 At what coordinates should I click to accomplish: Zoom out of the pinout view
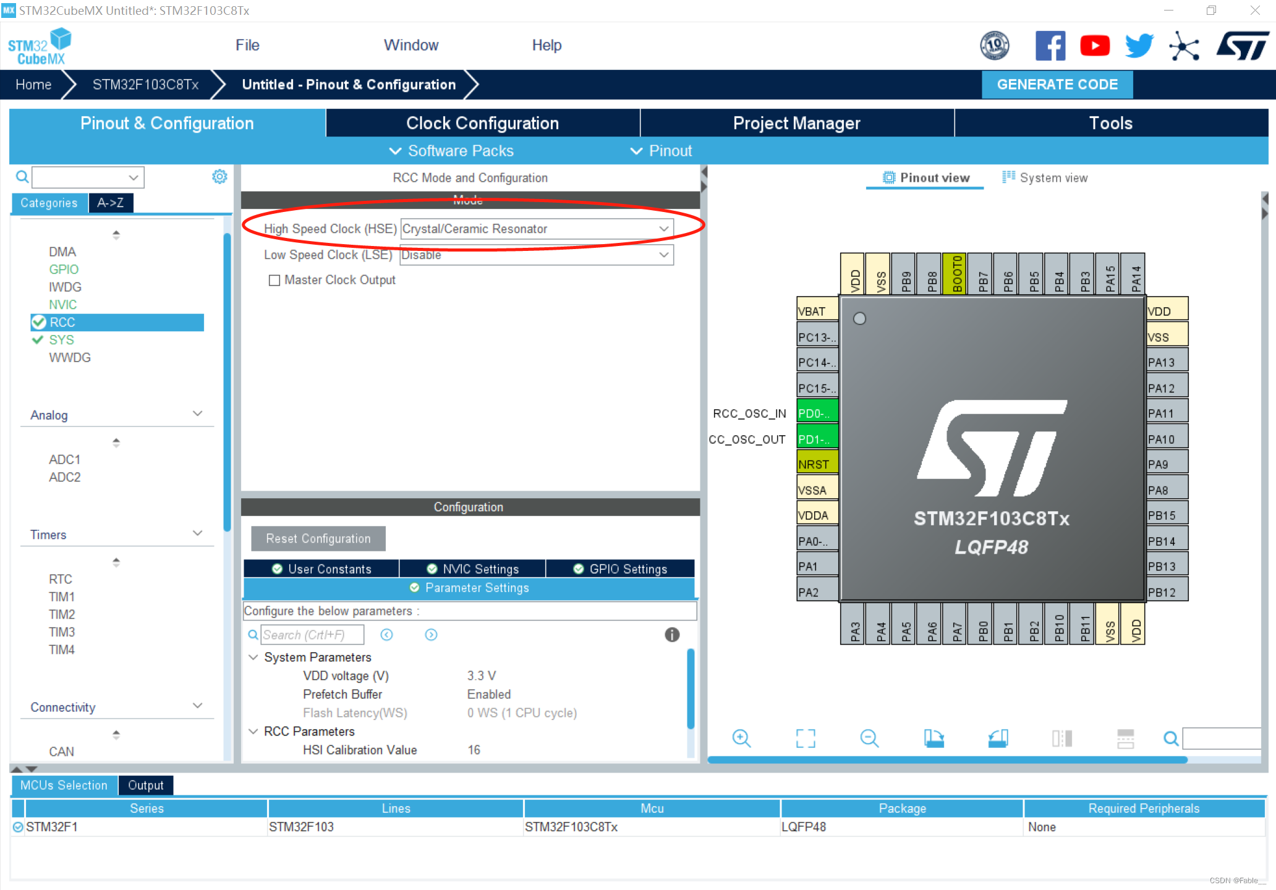869,738
